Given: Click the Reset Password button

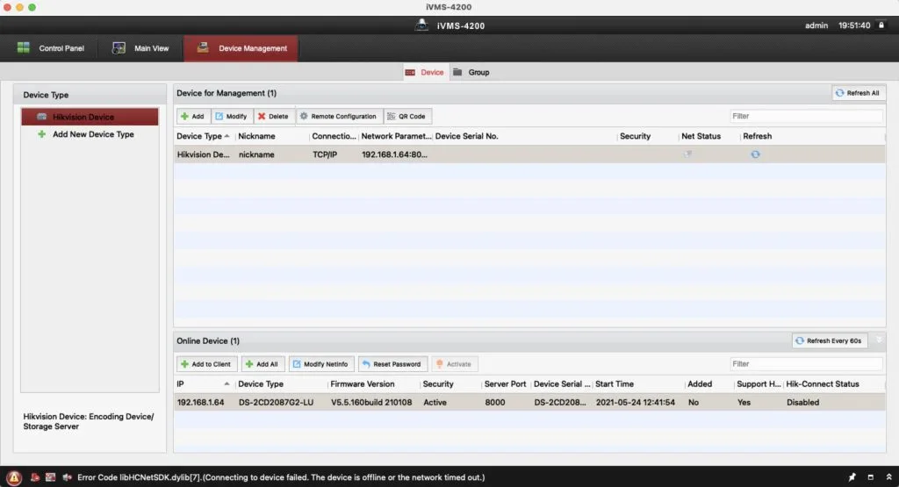Looking at the screenshot, I should pos(392,364).
